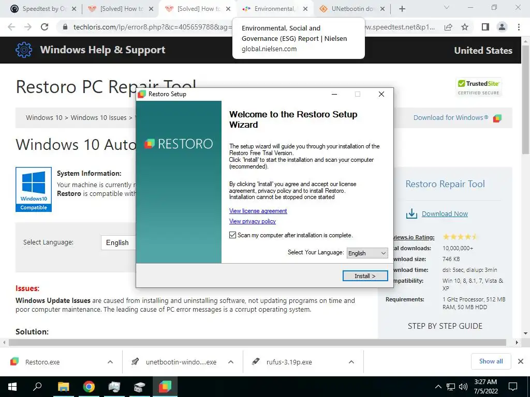Click browser back arrow
Viewport: 530px width, 397px height.
click(11, 27)
